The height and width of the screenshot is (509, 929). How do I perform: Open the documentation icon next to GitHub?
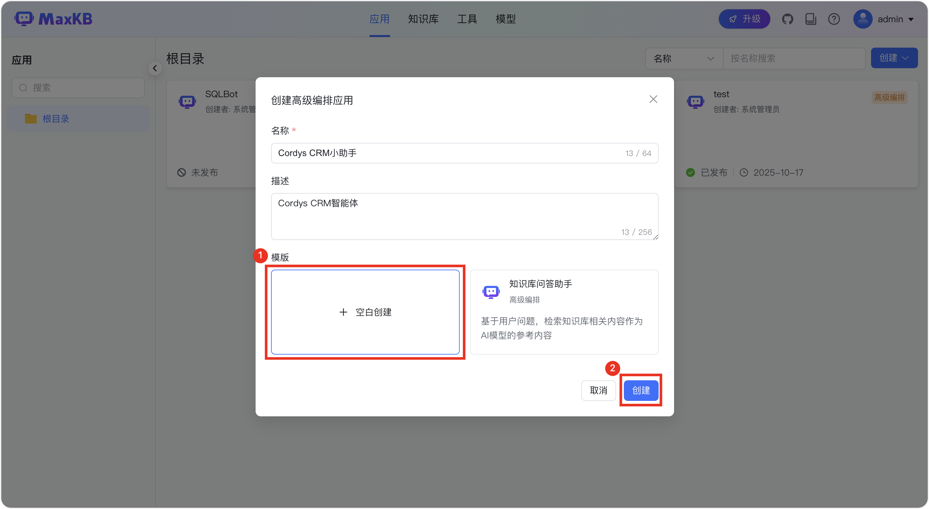click(x=811, y=19)
